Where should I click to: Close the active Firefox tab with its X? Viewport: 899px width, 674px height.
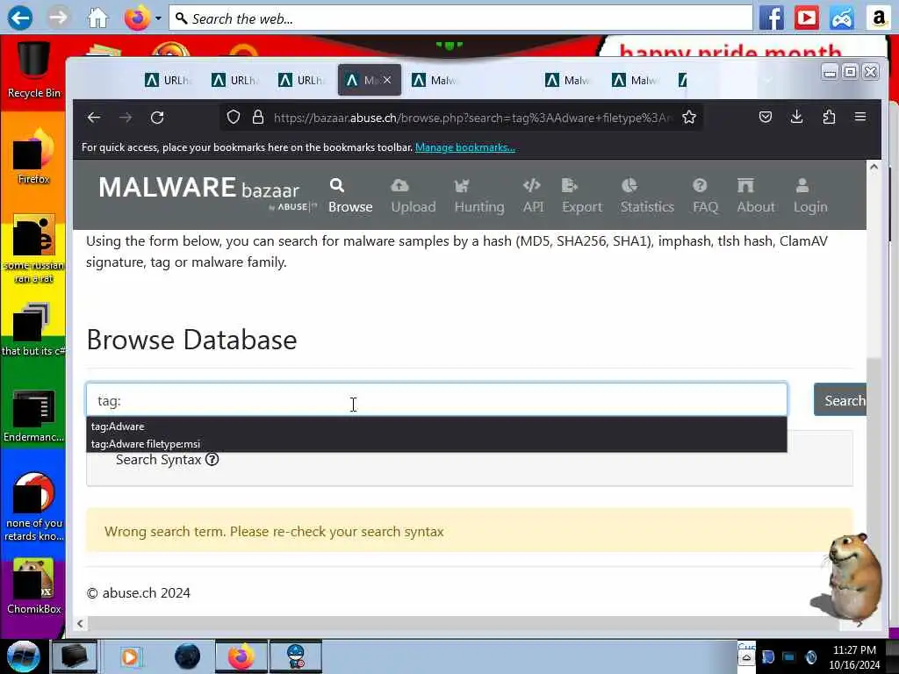pos(387,80)
